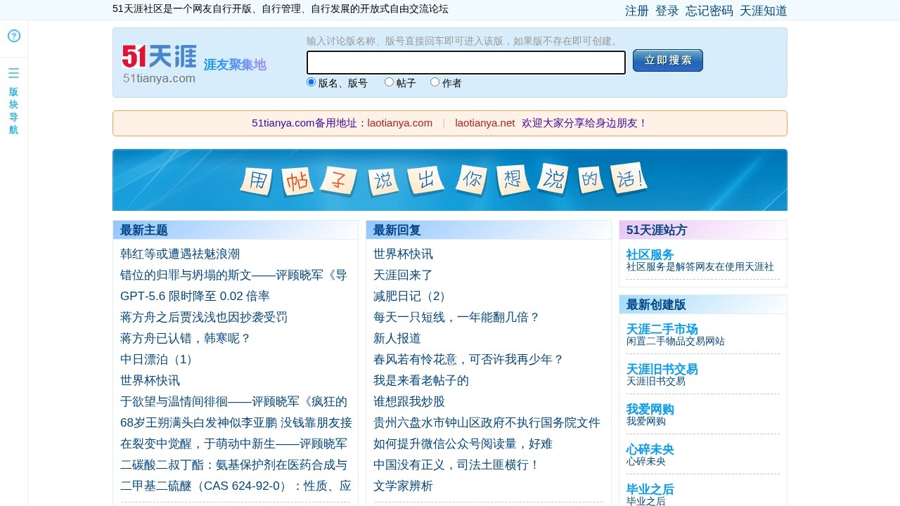
Task: Open the 版块导航 hamburger menu icon
Action: (x=13, y=73)
